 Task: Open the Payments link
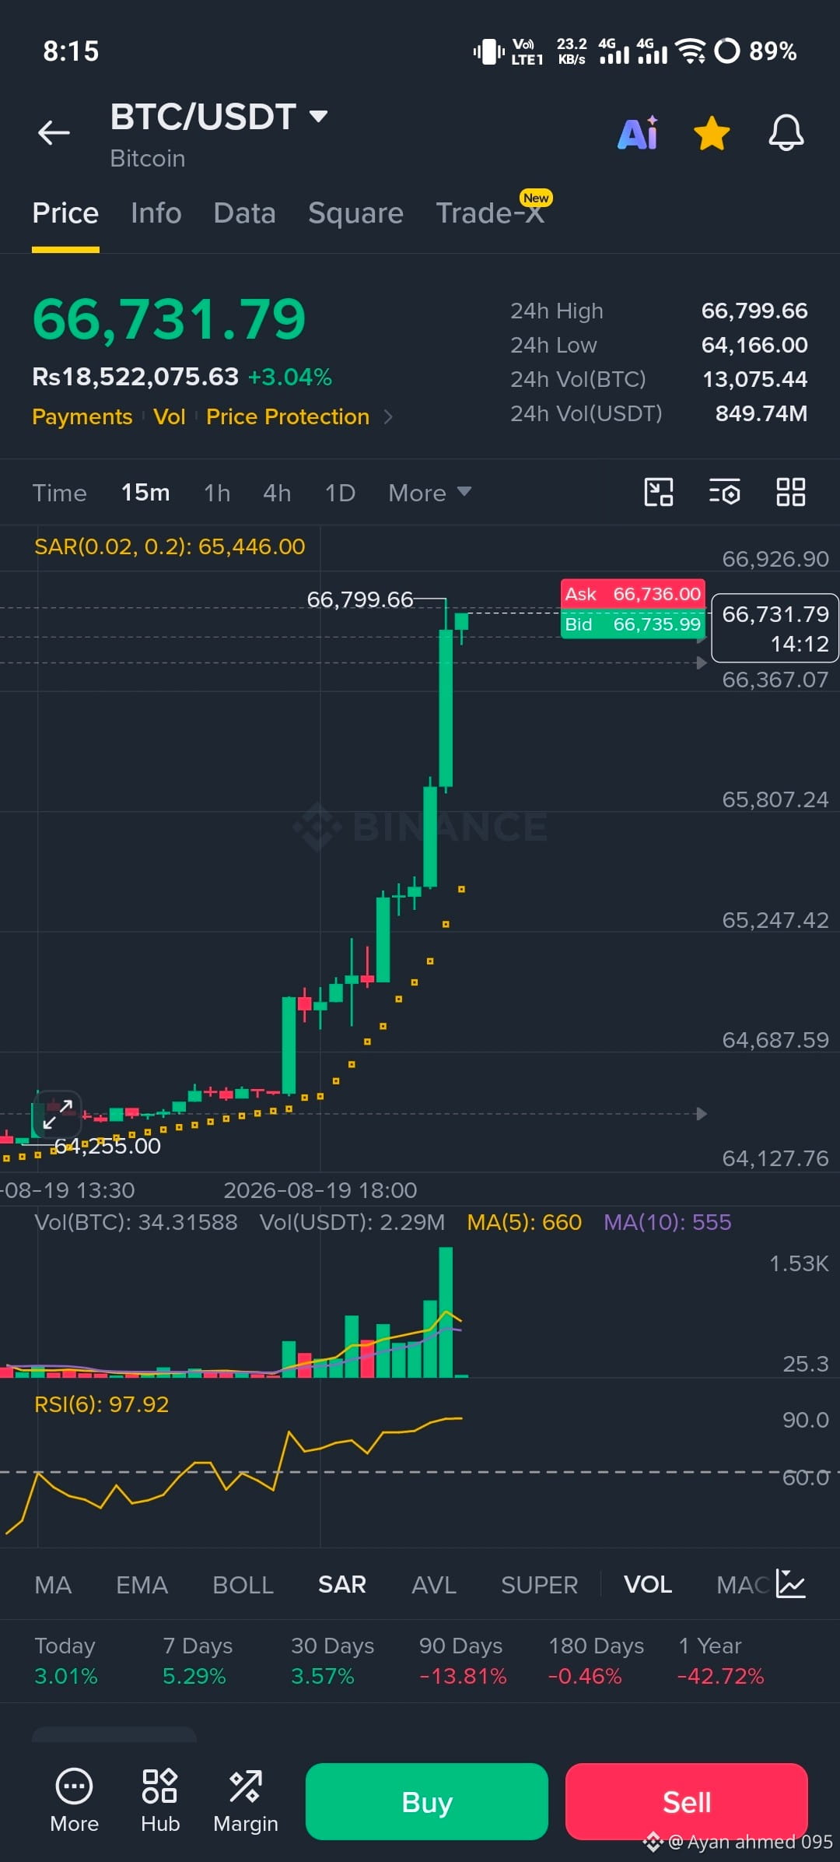(x=82, y=417)
